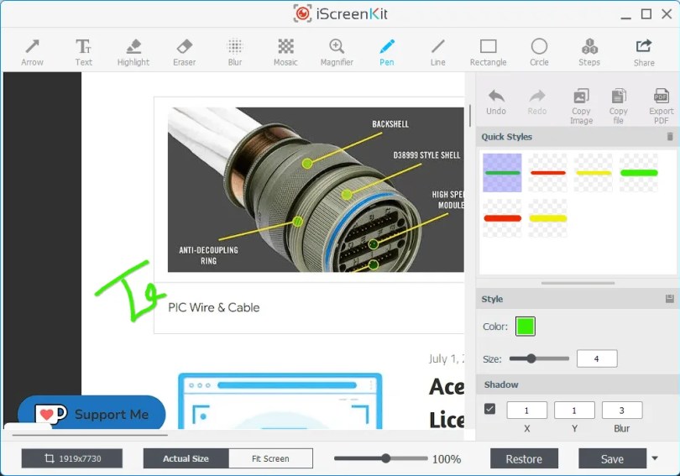Click the PIC Wire & Cable text
The width and height of the screenshot is (680, 476).
214,307
